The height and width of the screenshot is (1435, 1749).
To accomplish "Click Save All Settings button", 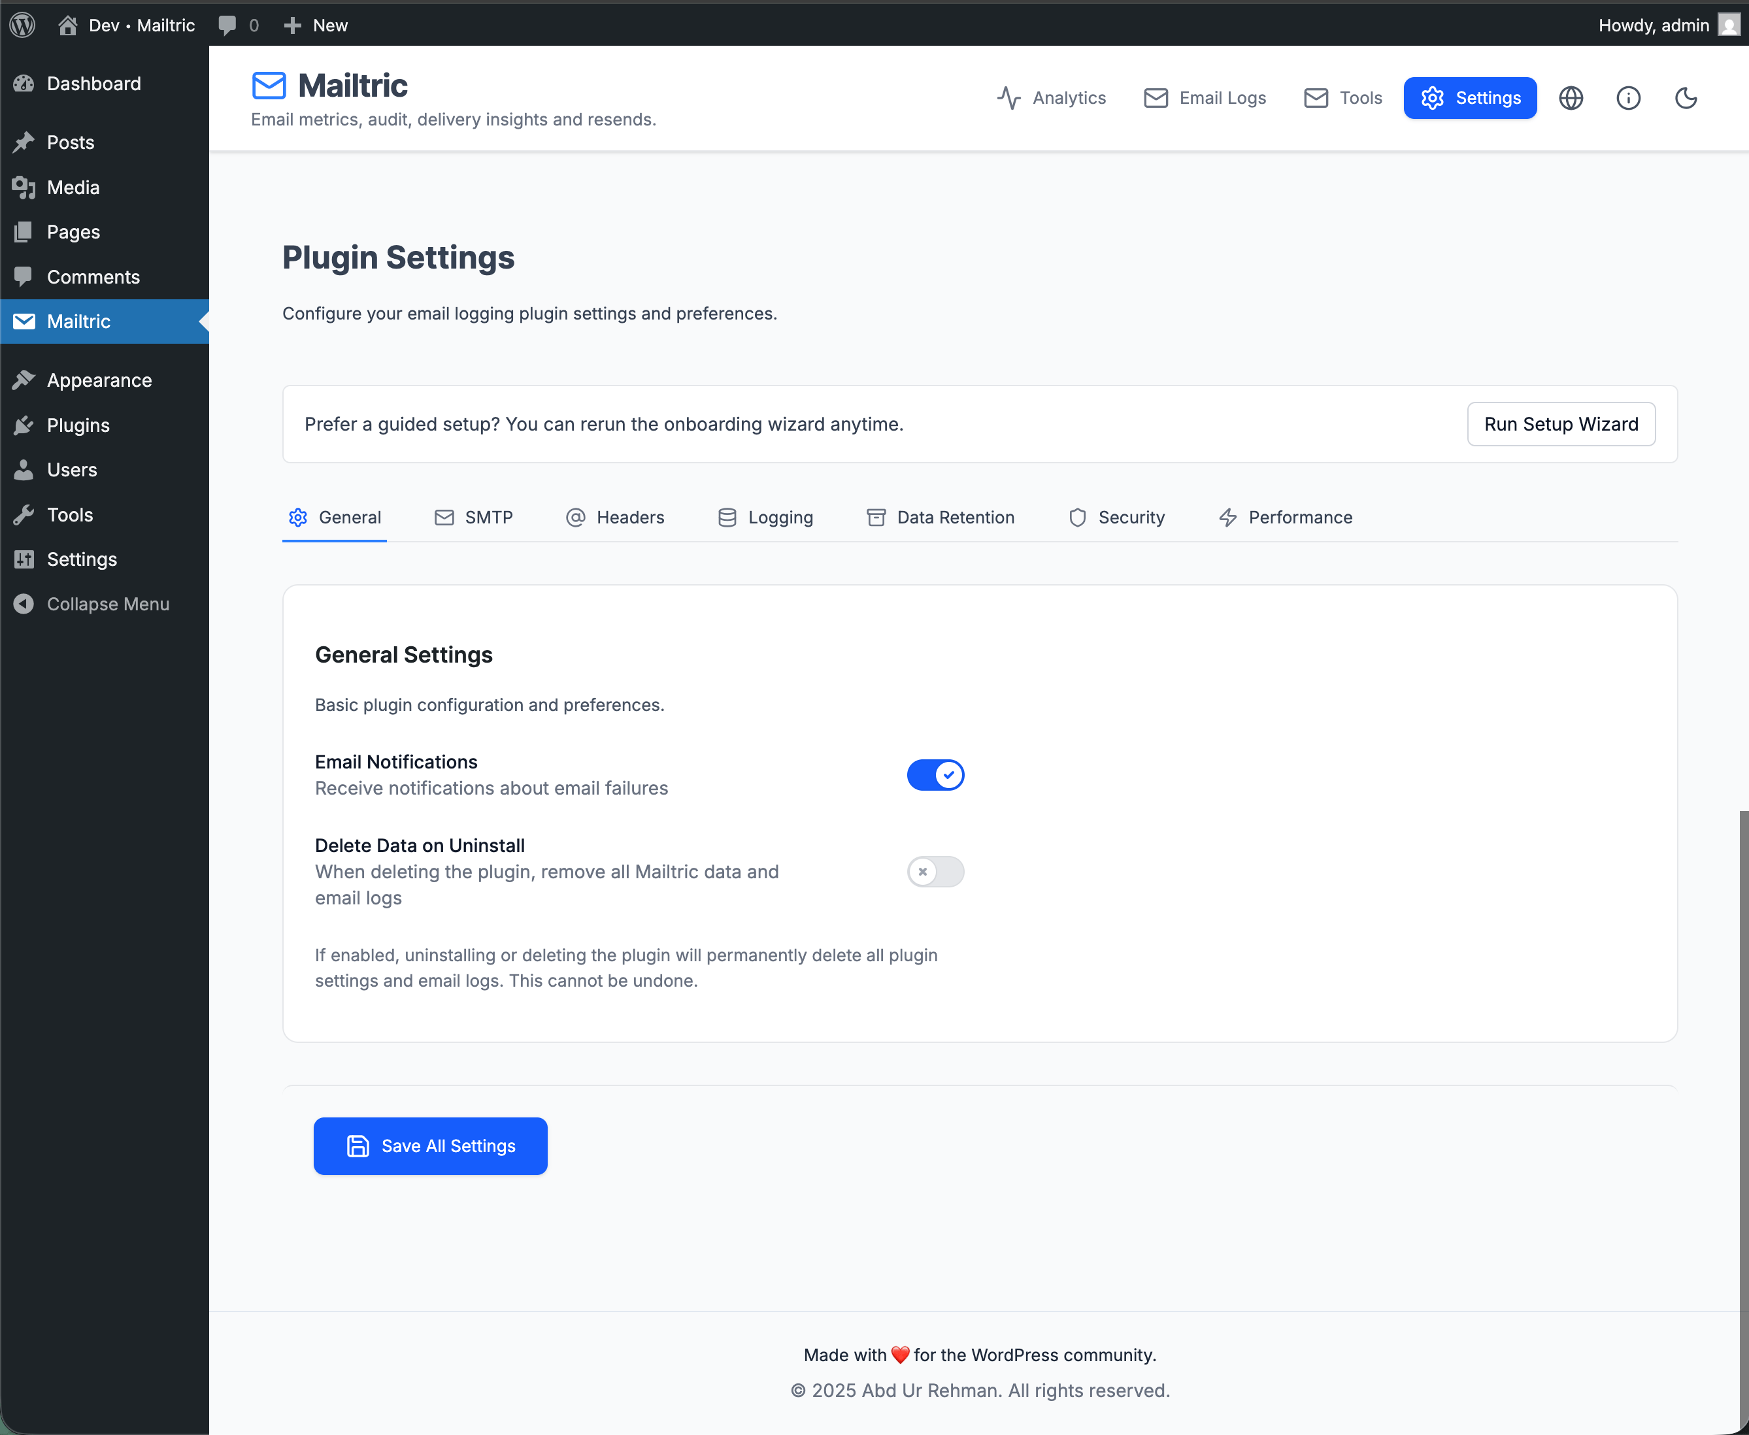I will point(430,1146).
